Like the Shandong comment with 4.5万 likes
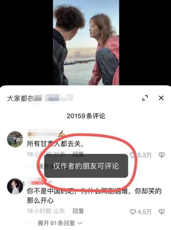The height and width of the screenshot is (230, 171). pyautogui.click(x=133, y=212)
